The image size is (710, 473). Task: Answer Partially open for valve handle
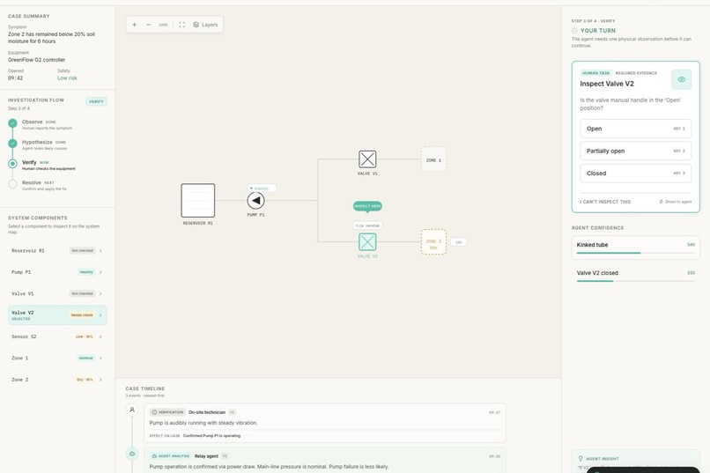point(636,151)
